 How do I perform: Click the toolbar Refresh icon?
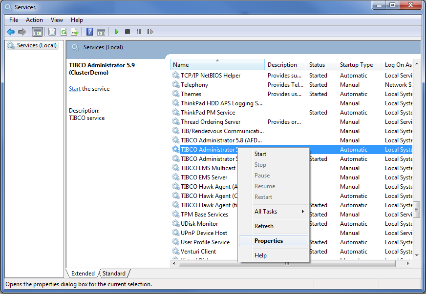(64, 32)
